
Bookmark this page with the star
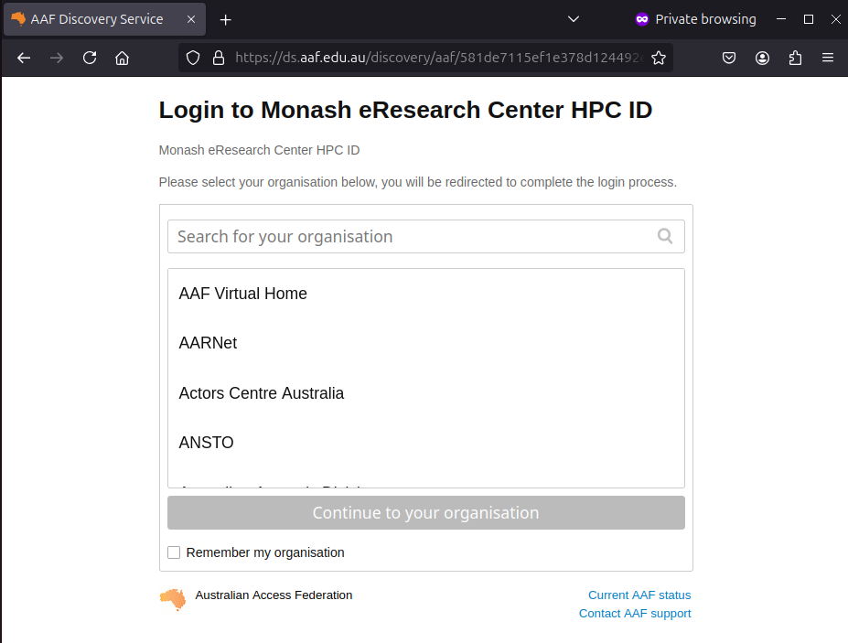pos(659,57)
